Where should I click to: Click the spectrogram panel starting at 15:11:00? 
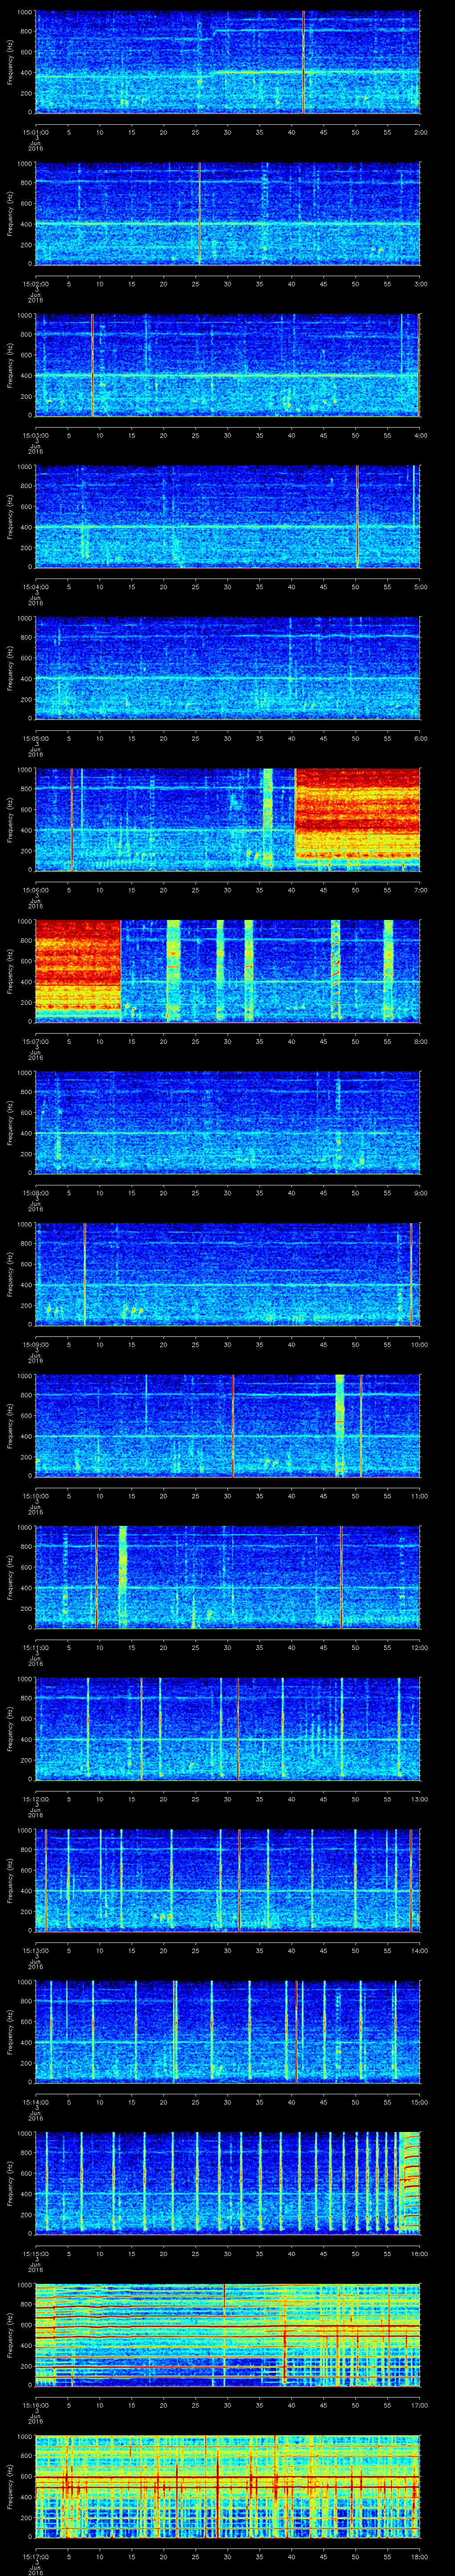228,1577
